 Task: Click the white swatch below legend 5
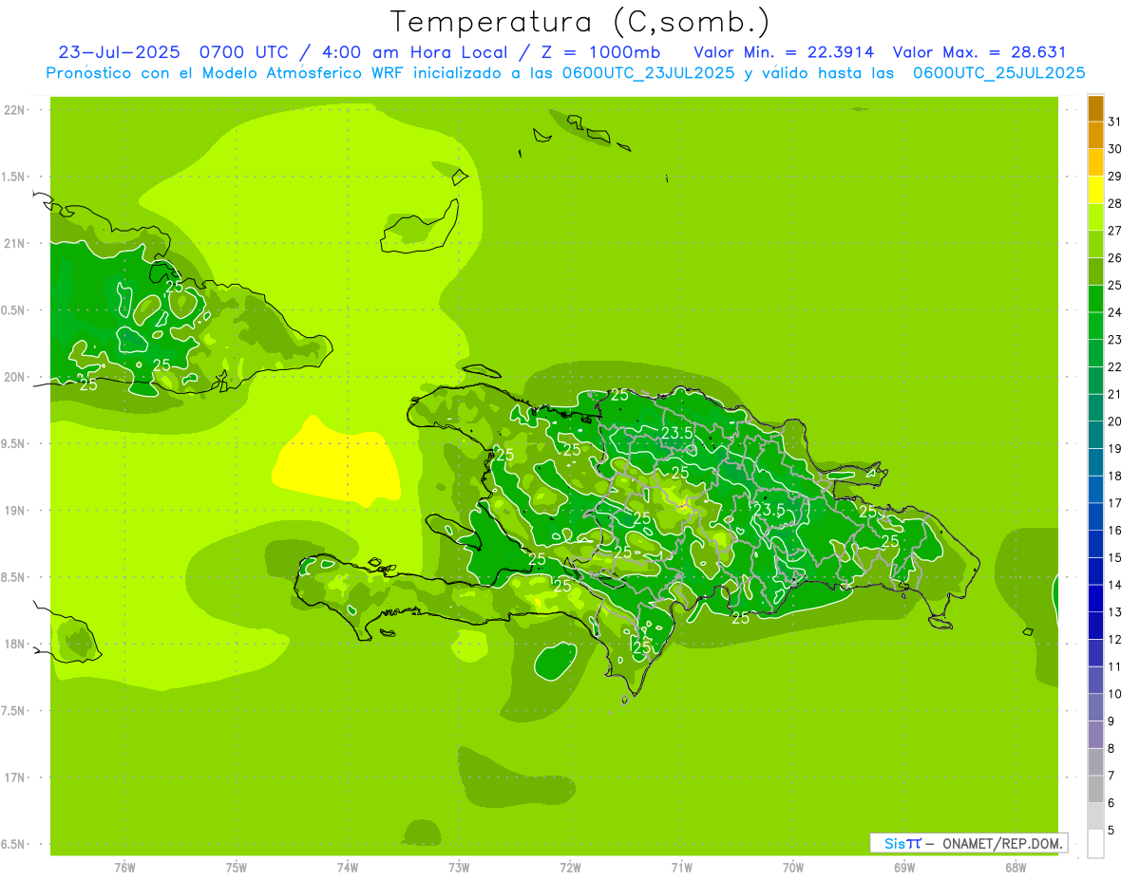coord(1095,844)
